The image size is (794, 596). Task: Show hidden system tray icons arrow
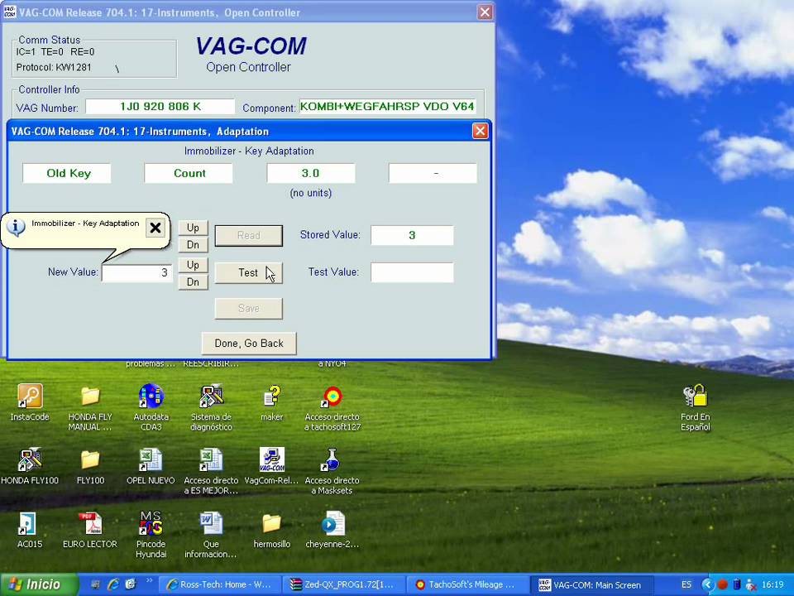point(708,585)
